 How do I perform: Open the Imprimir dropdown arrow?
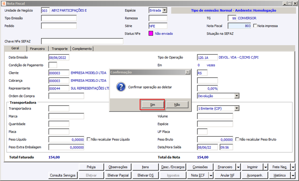coord(266,167)
